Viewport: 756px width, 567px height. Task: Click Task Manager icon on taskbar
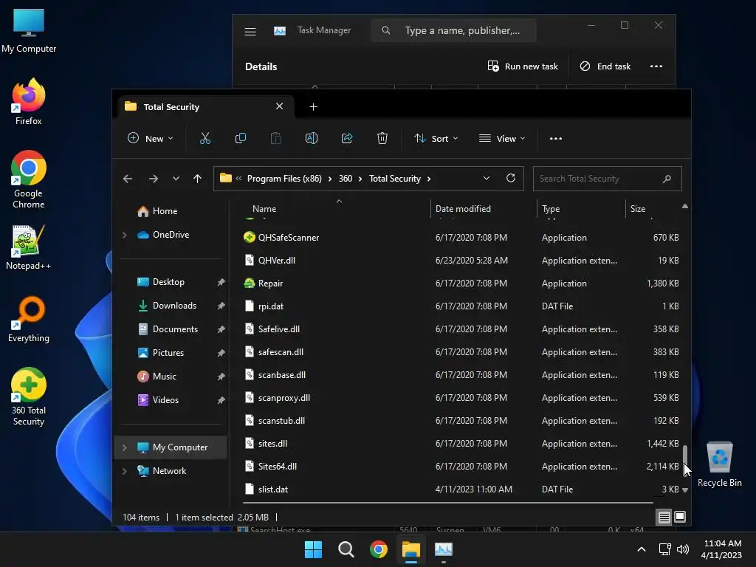pos(444,549)
